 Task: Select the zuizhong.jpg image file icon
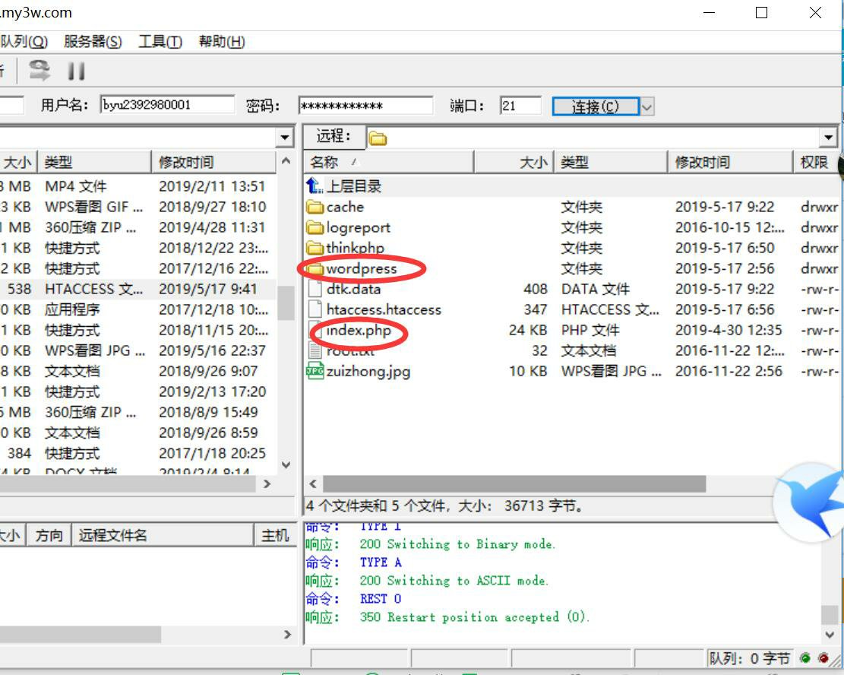click(x=317, y=371)
